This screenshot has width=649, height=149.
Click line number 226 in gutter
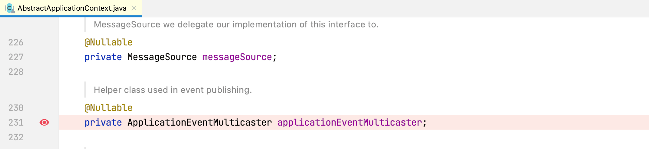click(x=16, y=42)
